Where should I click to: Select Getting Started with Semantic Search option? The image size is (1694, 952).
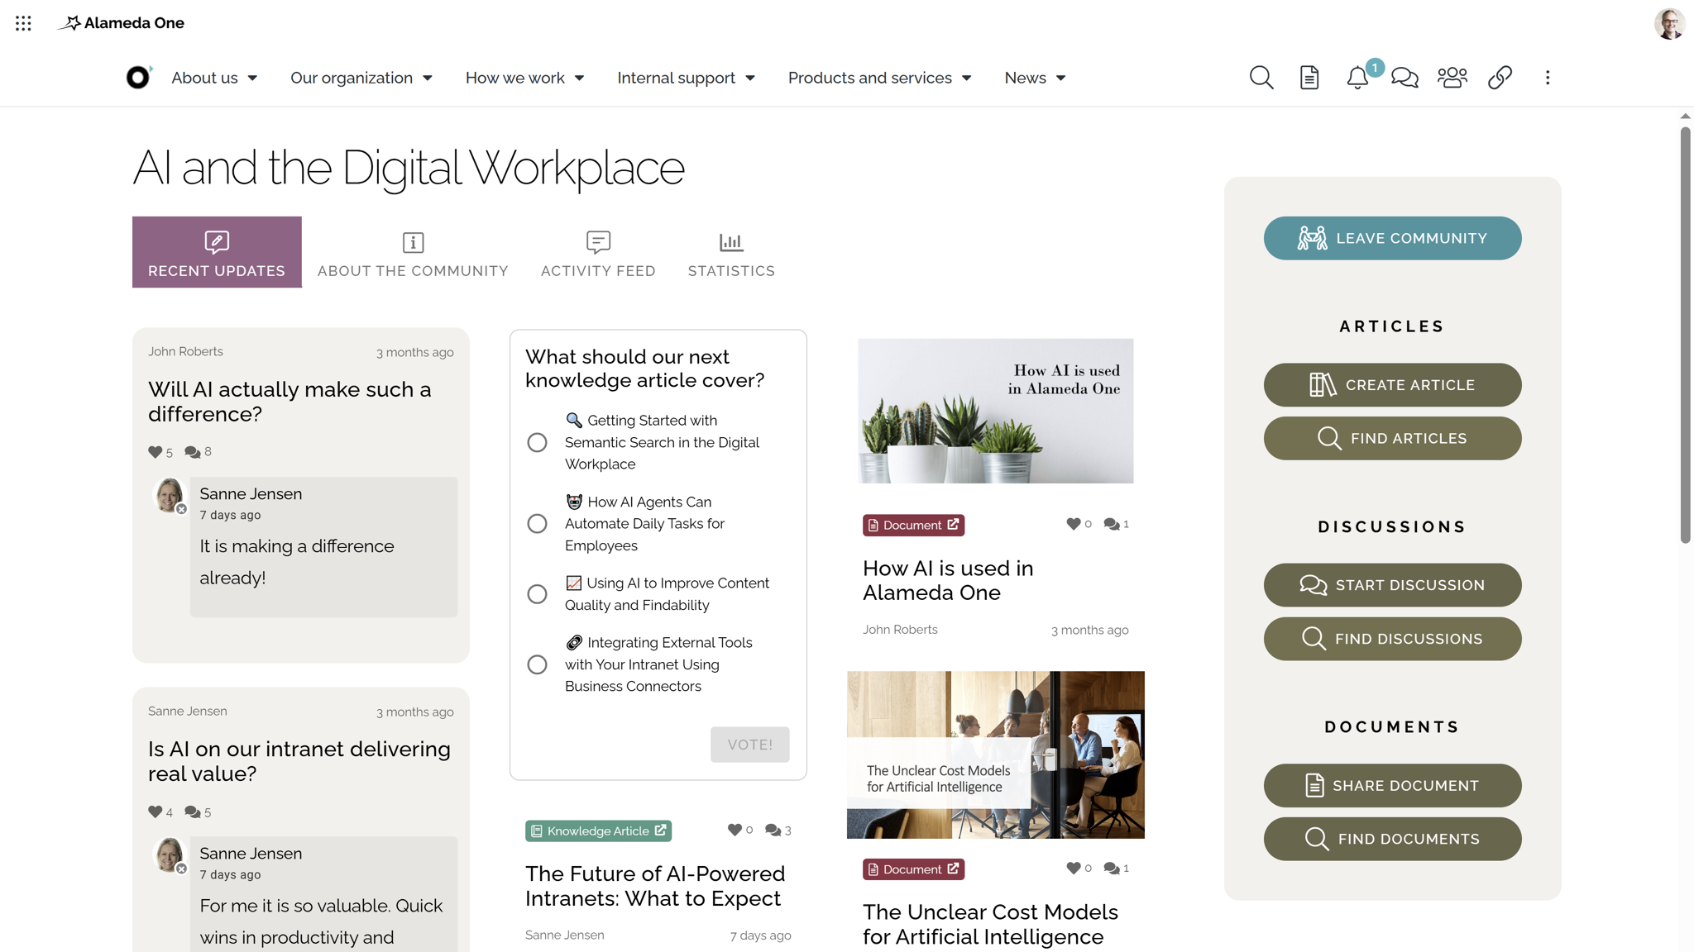(537, 442)
